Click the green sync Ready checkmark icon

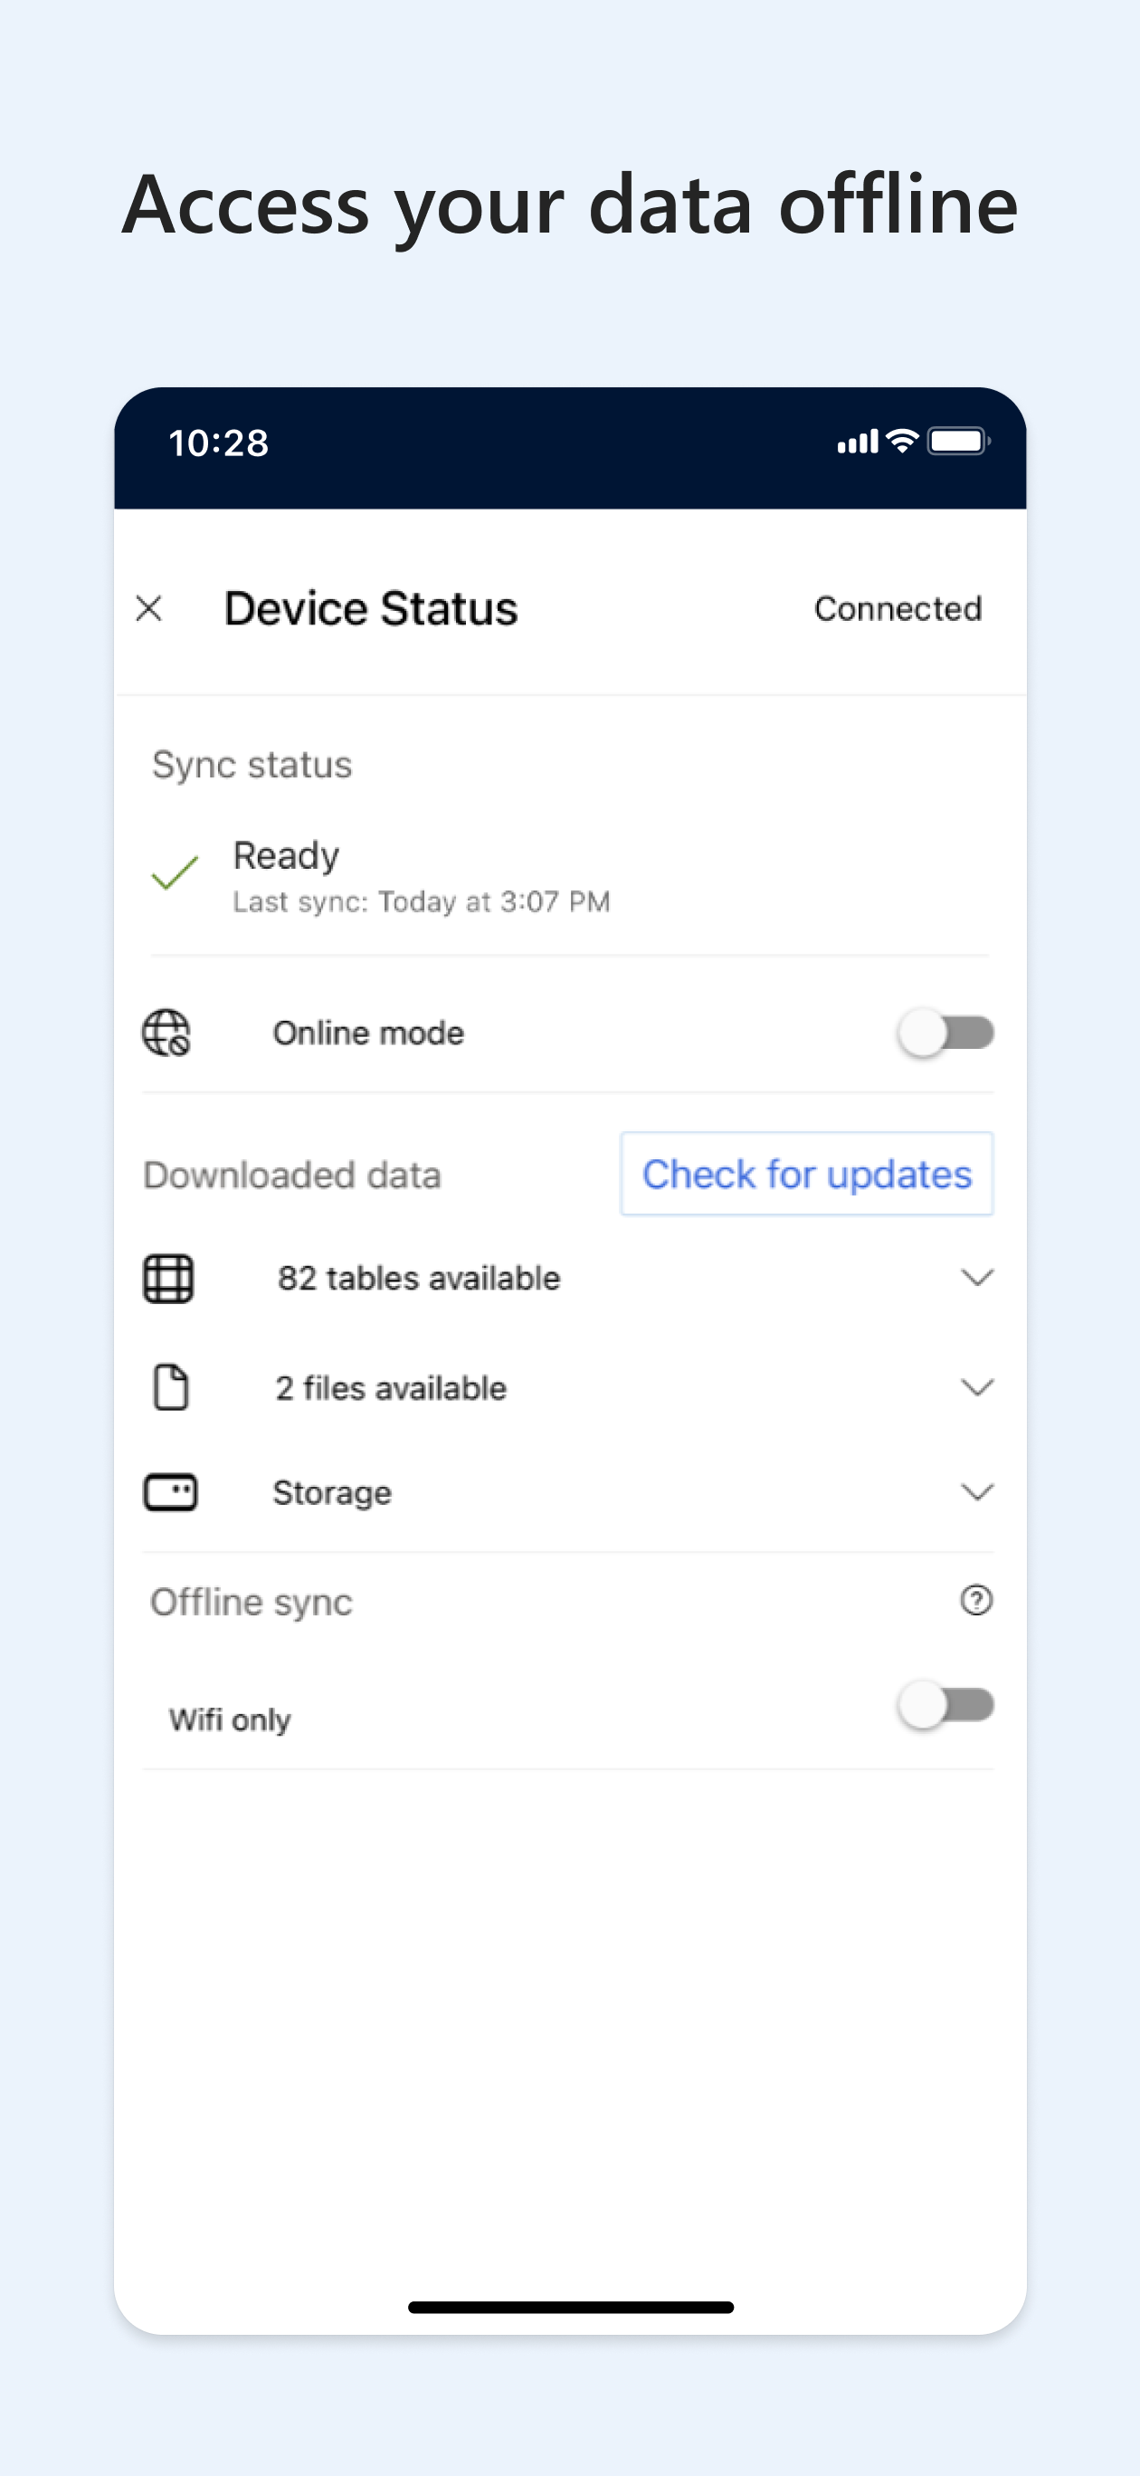click(175, 872)
